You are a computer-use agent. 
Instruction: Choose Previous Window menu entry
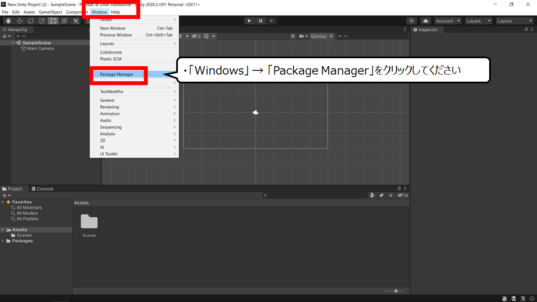coord(134,35)
